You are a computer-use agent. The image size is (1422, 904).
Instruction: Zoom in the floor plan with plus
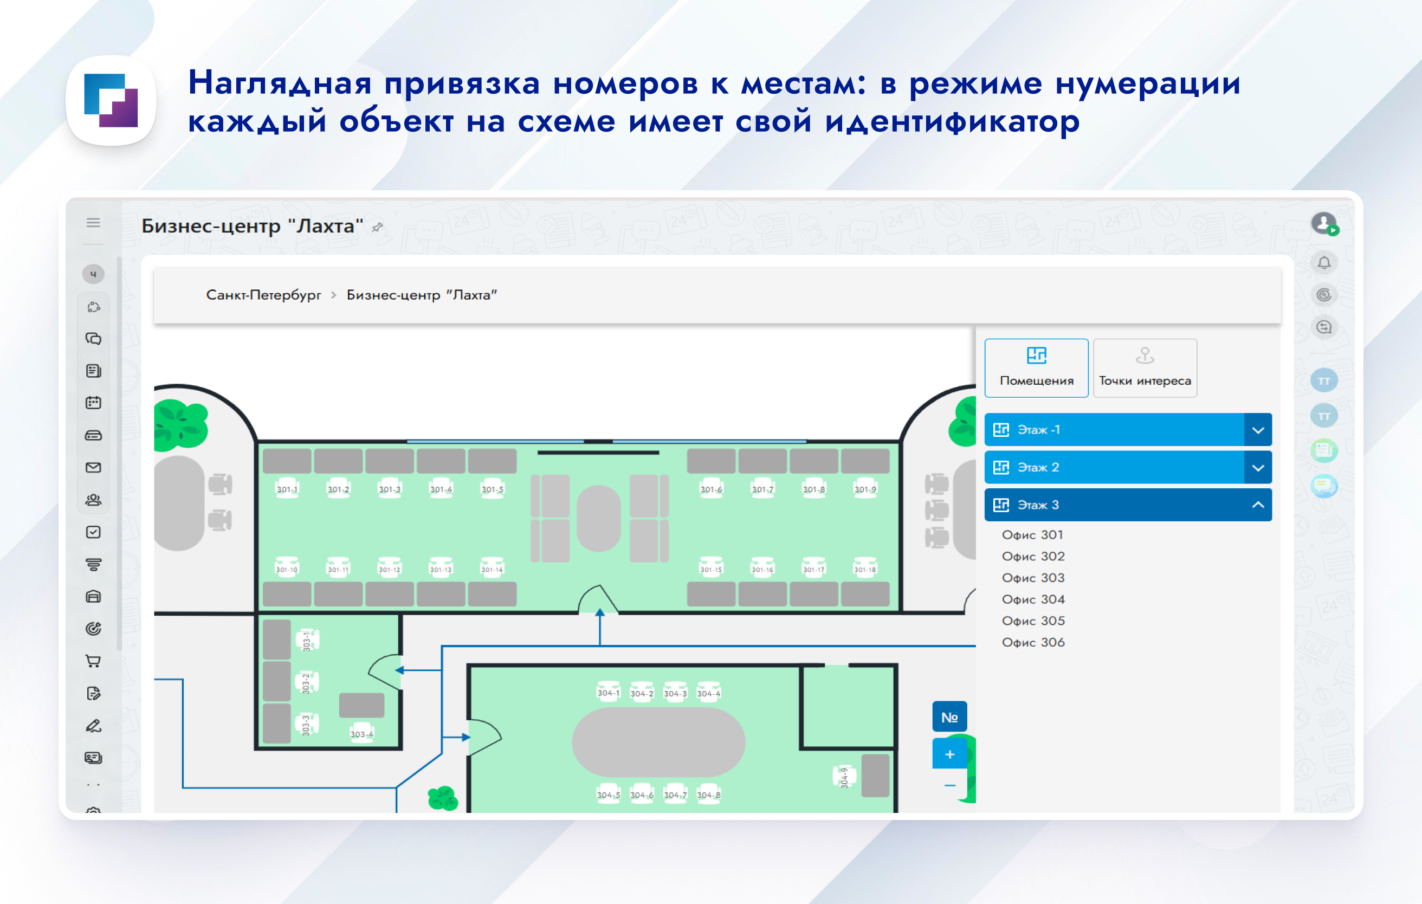pyautogui.click(x=949, y=754)
